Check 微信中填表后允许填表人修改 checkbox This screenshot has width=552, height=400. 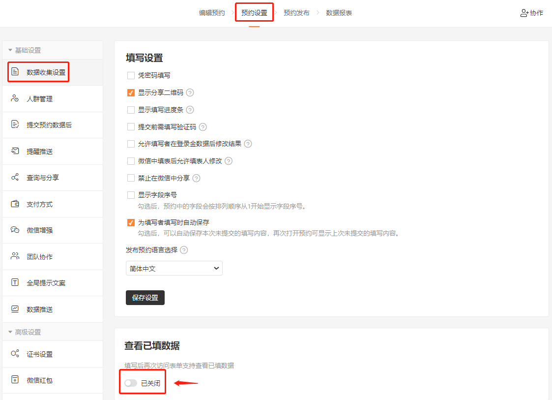coord(131,161)
